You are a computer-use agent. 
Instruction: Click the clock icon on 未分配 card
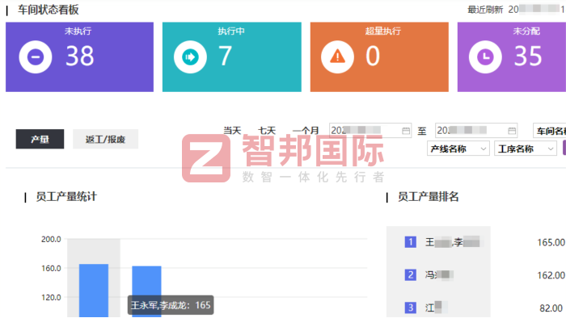(x=485, y=57)
